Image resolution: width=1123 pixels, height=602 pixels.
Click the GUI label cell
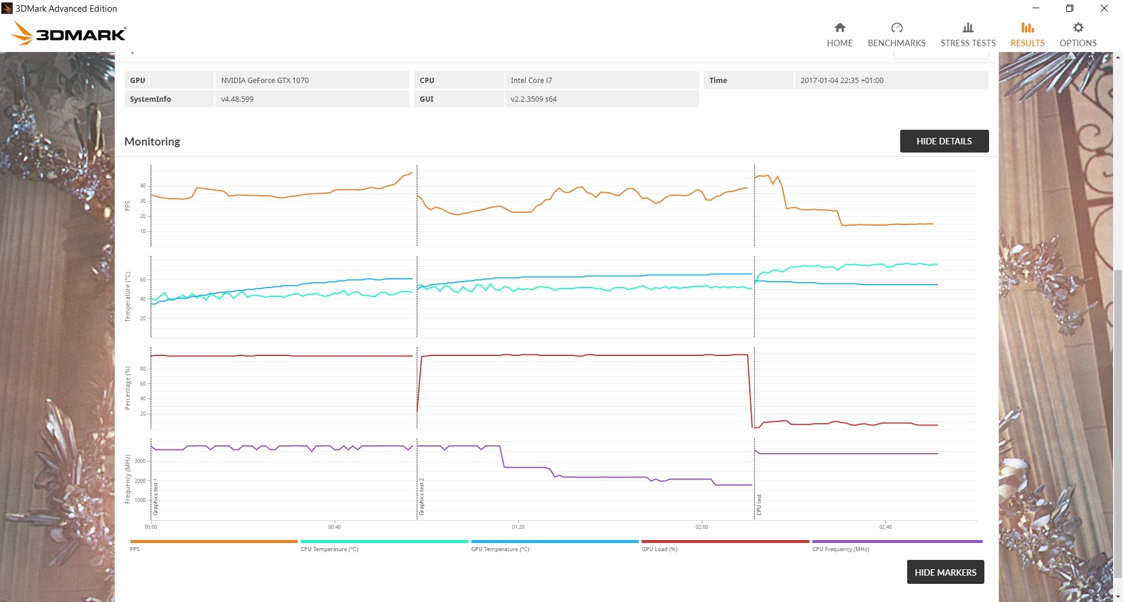(459, 99)
